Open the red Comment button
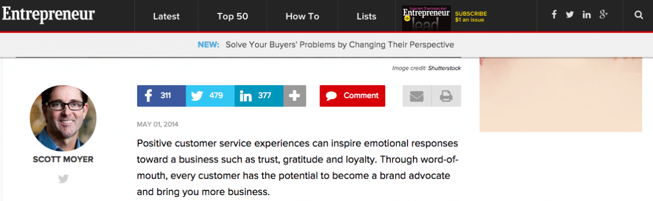 (x=352, y=96)
